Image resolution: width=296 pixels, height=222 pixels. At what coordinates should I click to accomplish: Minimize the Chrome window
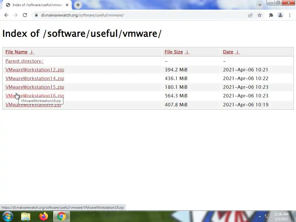coord(271,3)
